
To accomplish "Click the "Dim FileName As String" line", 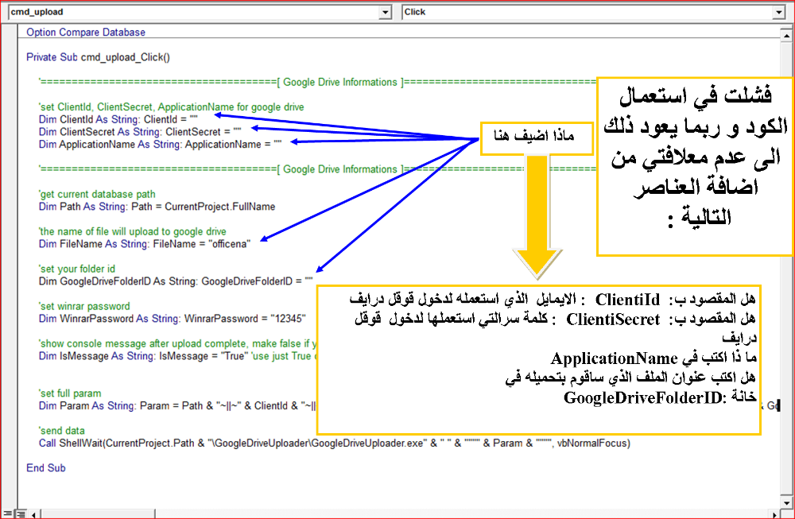I will click(x=145, y=244).
